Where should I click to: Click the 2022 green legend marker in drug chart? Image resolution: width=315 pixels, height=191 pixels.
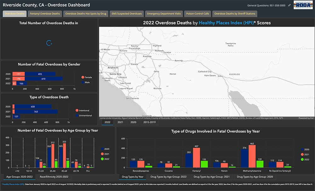(x=302, y=160)
